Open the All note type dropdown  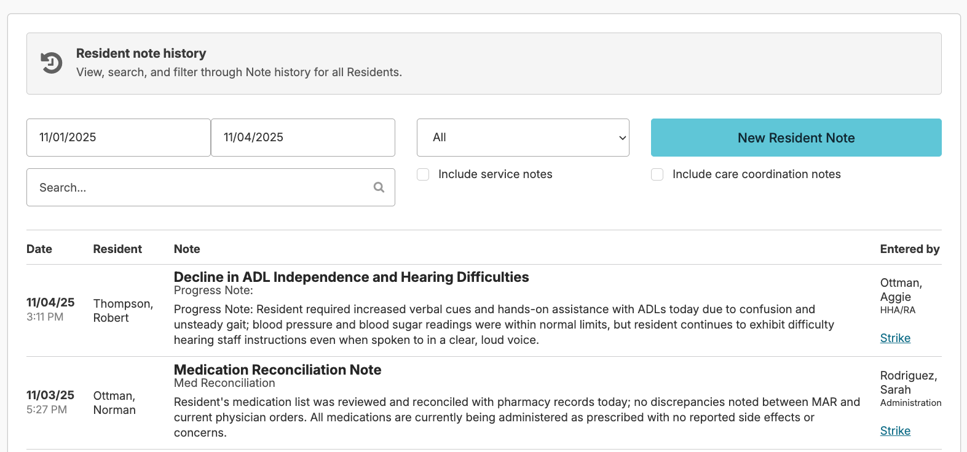[x=523, y=138]
